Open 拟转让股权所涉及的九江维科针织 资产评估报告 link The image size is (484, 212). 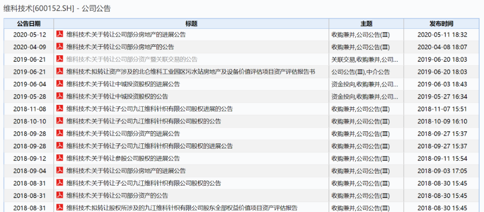click(182, 208)
